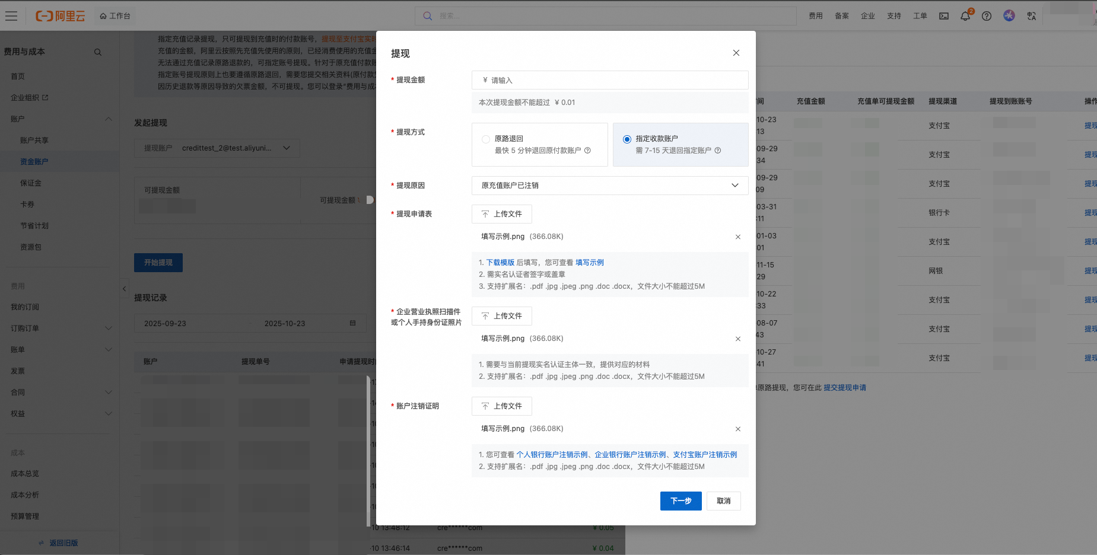Image resolution: width=1097 pixels, height=555 pixels.
Task: Open the calendar icon in the date range
Action: 353,323
